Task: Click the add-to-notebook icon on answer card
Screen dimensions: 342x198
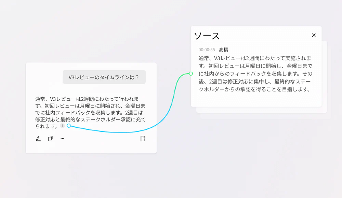Action: coord(143,139)
